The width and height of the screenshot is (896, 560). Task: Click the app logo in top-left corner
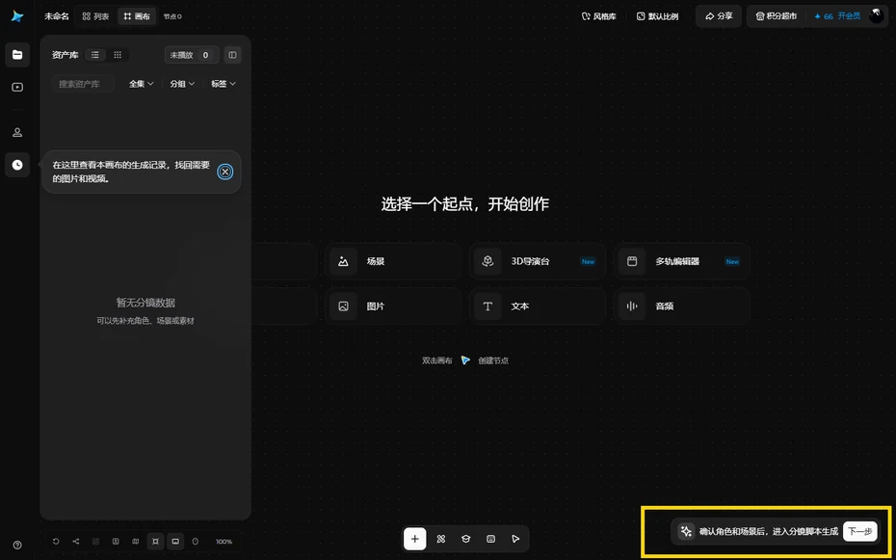[x=17, y=16]
